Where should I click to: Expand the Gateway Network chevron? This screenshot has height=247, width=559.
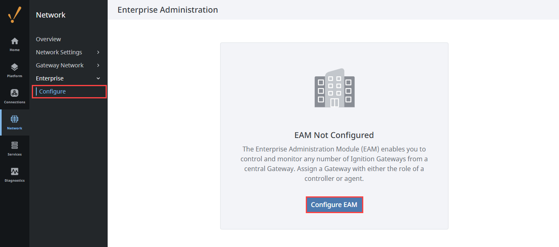(98, 65)
